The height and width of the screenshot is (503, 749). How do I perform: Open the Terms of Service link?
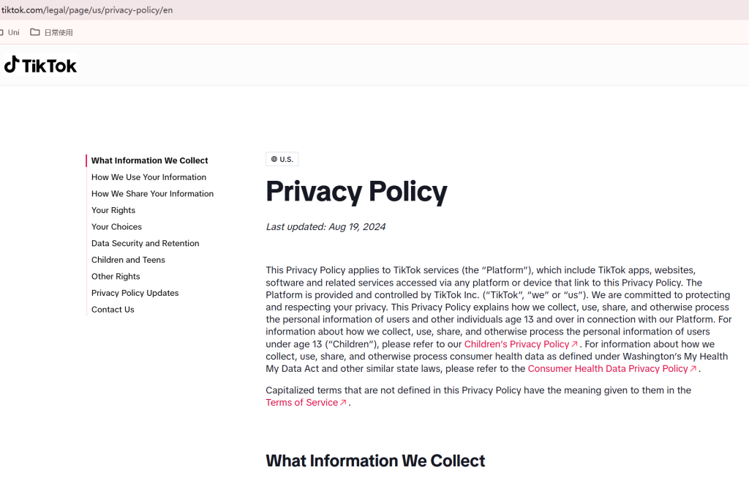[x=306, y=403]
